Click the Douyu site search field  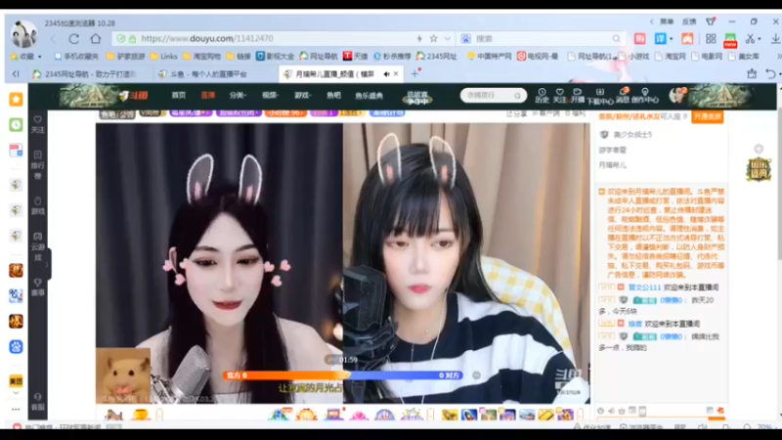point(493,95)
